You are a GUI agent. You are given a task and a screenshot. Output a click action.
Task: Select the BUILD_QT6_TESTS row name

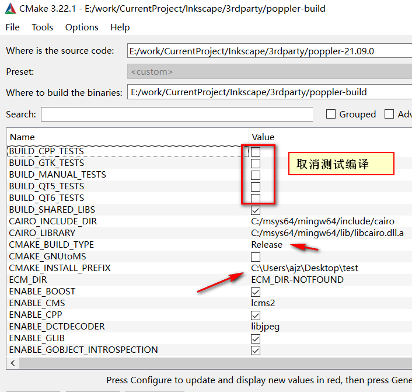47,198
